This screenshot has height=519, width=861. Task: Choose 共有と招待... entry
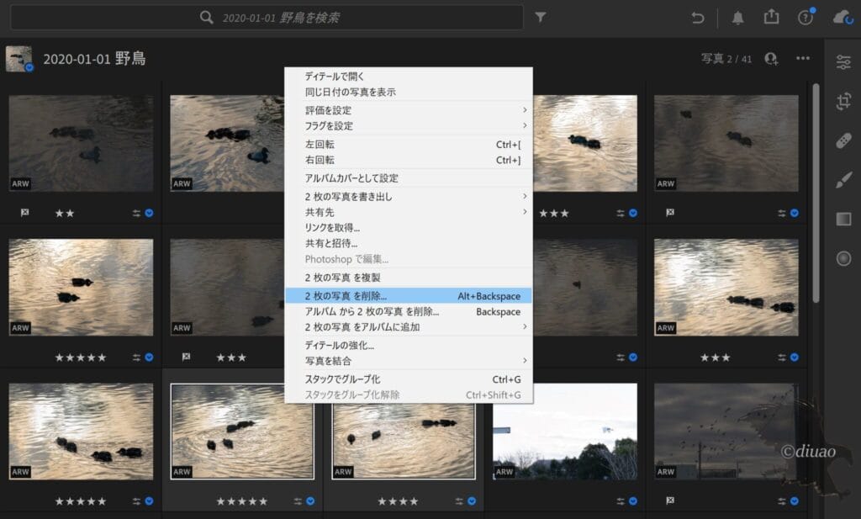409,243
